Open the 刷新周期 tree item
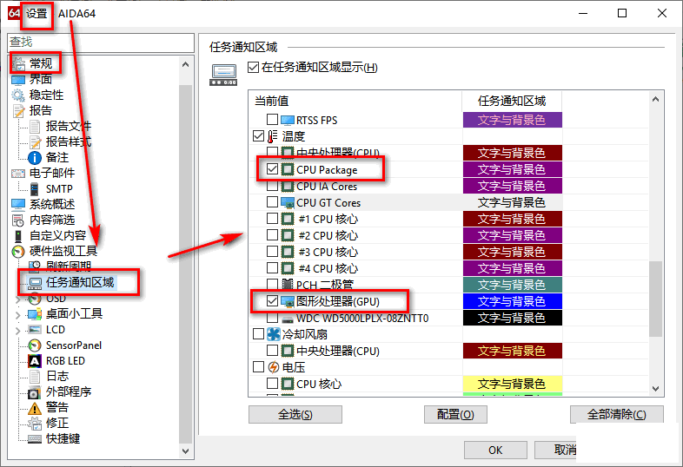Viewport: 683px width, 467px height. [69, 266]
